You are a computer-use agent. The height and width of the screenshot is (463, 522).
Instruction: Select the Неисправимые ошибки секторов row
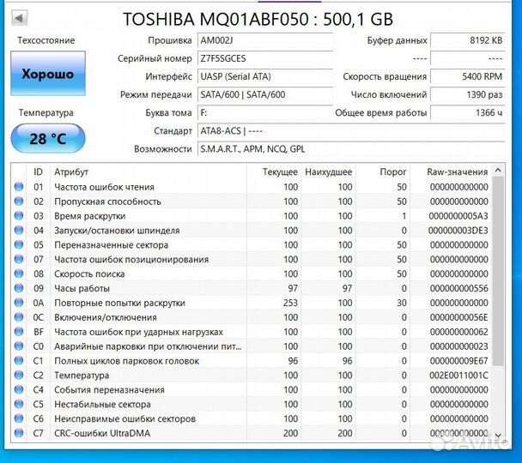pyautogui.click(x=252, y=418)
